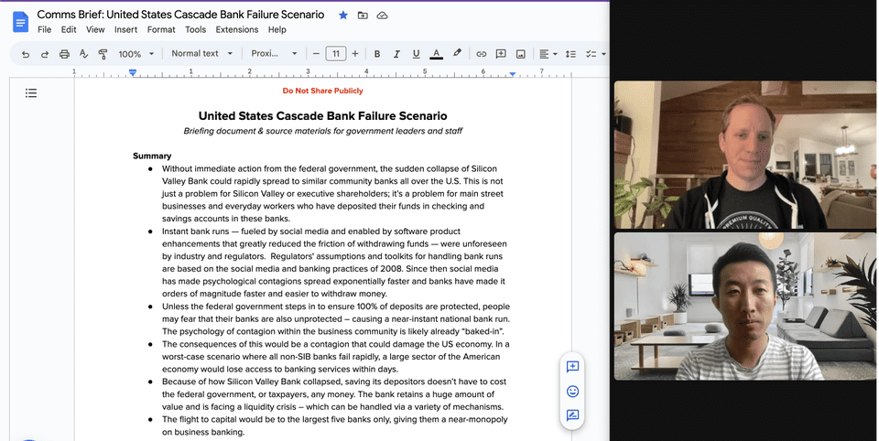Click the 'Briefing document & source materials' subtitle
Image resolution: width=879 pixels, height=441 pixels.
323,131
